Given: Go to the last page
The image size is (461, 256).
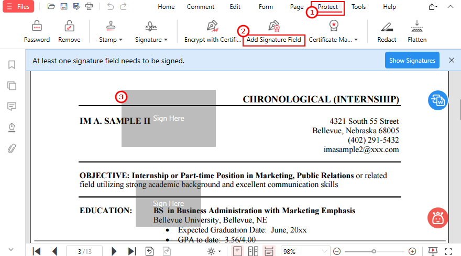Looking at the screenshot, I should pos(132,251).
